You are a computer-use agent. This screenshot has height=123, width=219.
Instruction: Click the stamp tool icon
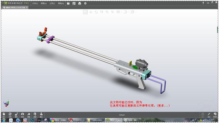(41, 115)
